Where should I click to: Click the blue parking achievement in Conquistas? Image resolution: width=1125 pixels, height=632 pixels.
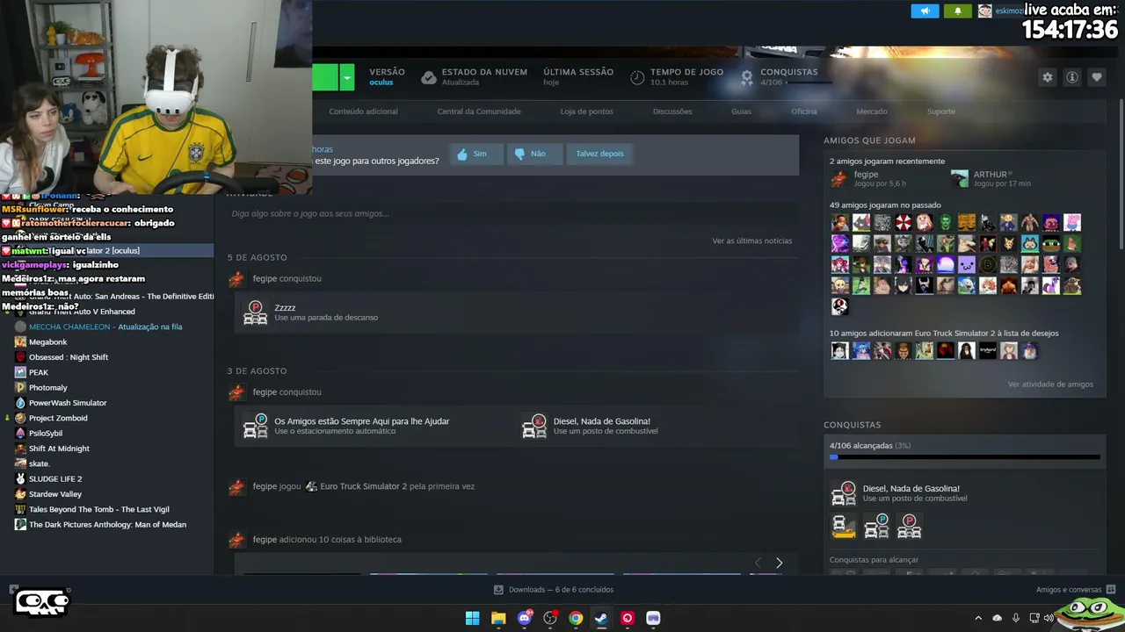(x=876, y=526)
